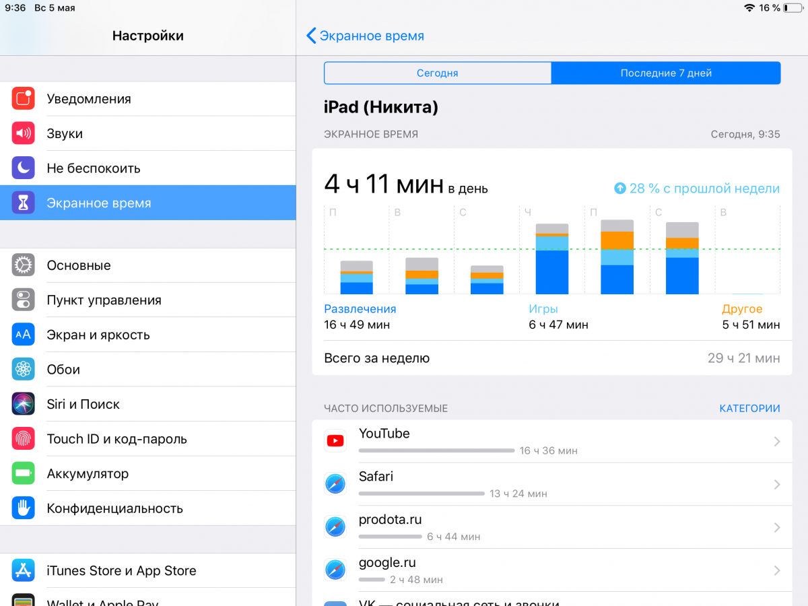Open Touch ID и код-пароль row

coord(148,438)
